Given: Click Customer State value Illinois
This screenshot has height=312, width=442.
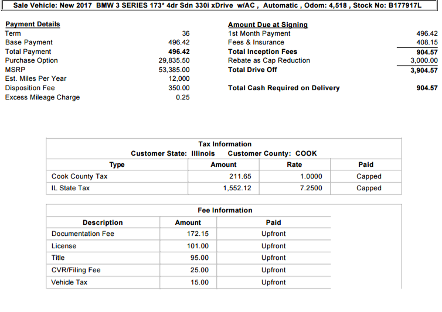Looking at the screenshot, I should tap(203, 153).
